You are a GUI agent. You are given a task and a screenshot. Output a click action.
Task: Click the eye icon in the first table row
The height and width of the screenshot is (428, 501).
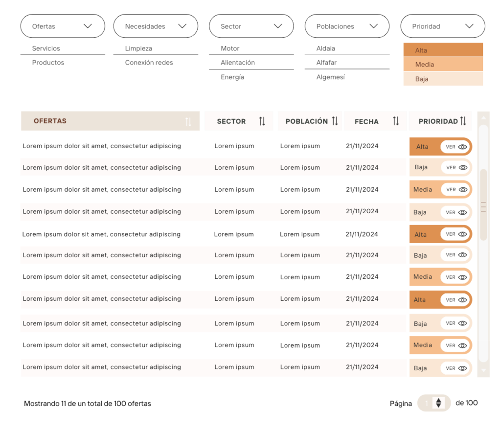click(x=462, y=147)
